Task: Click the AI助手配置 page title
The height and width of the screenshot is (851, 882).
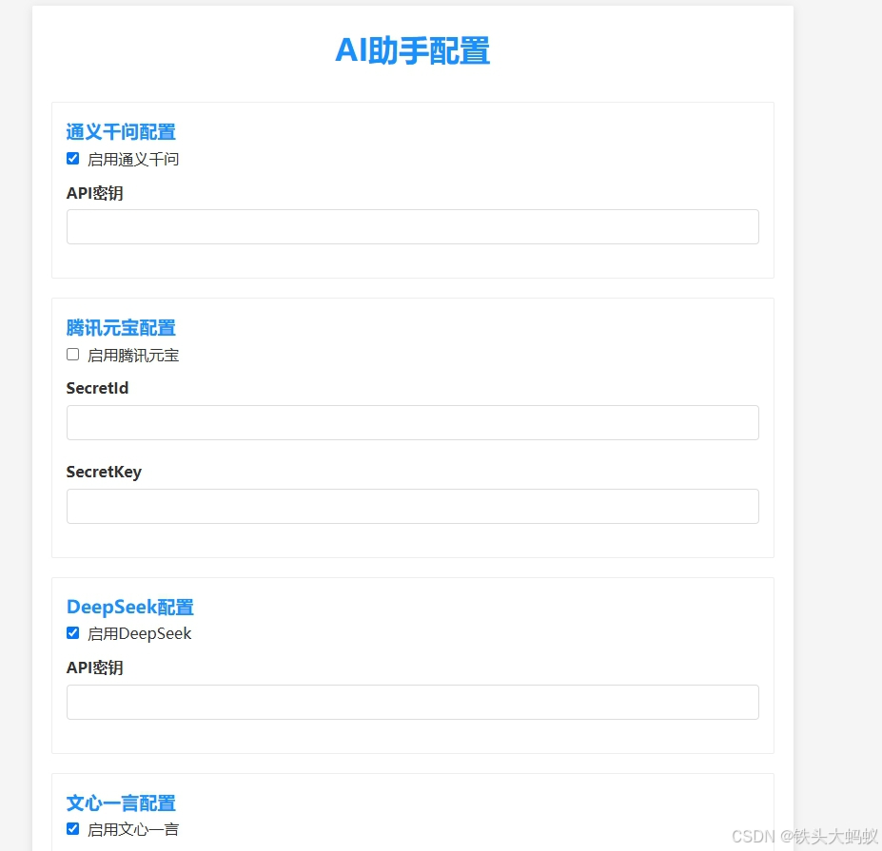Action: click(x=412, y=50)
